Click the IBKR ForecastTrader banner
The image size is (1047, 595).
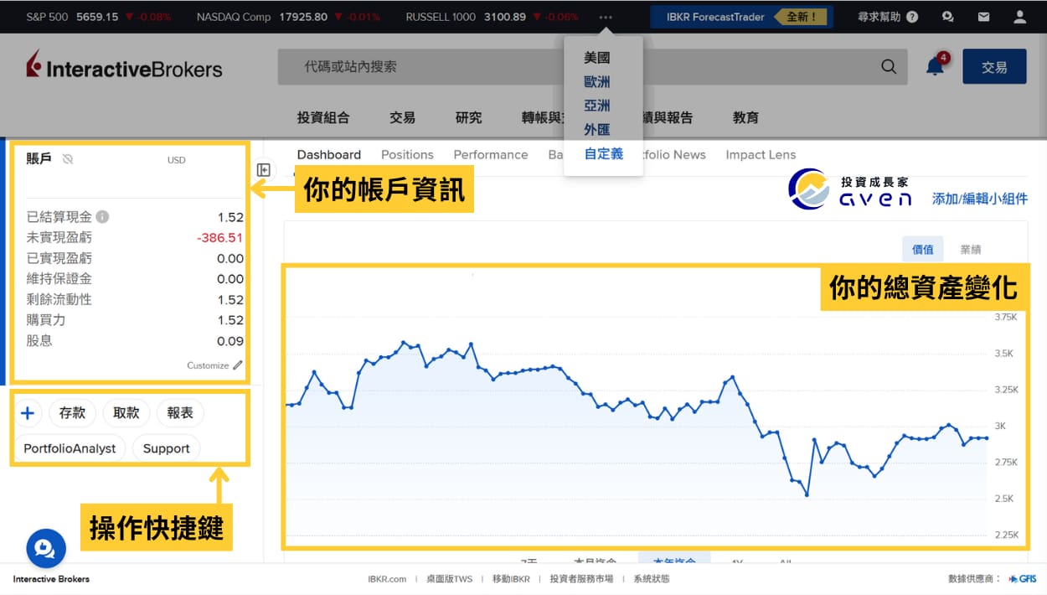click(x=742, y=17)
